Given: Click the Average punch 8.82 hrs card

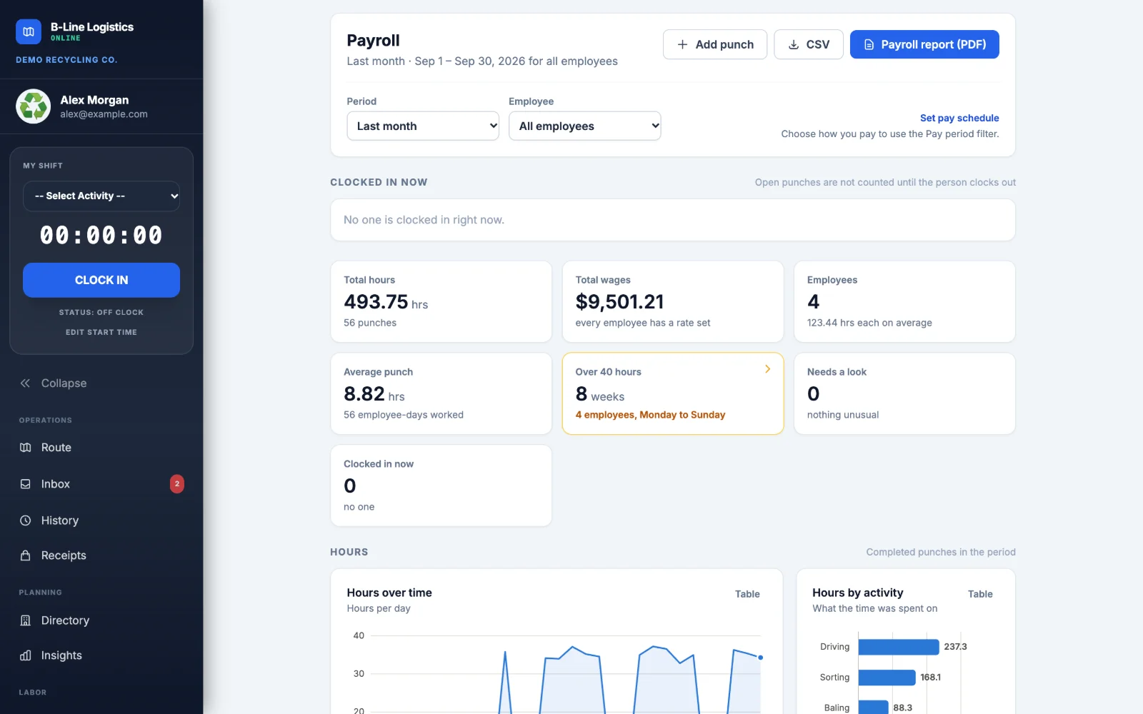Looking at the screenshot, I should 441,393.
